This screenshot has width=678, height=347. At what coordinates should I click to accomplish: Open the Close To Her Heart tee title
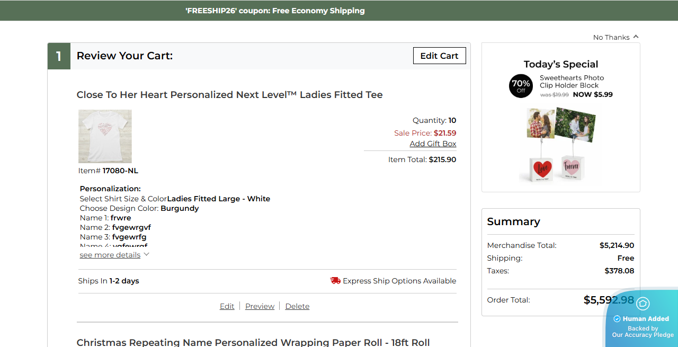[x=229, y=95]
